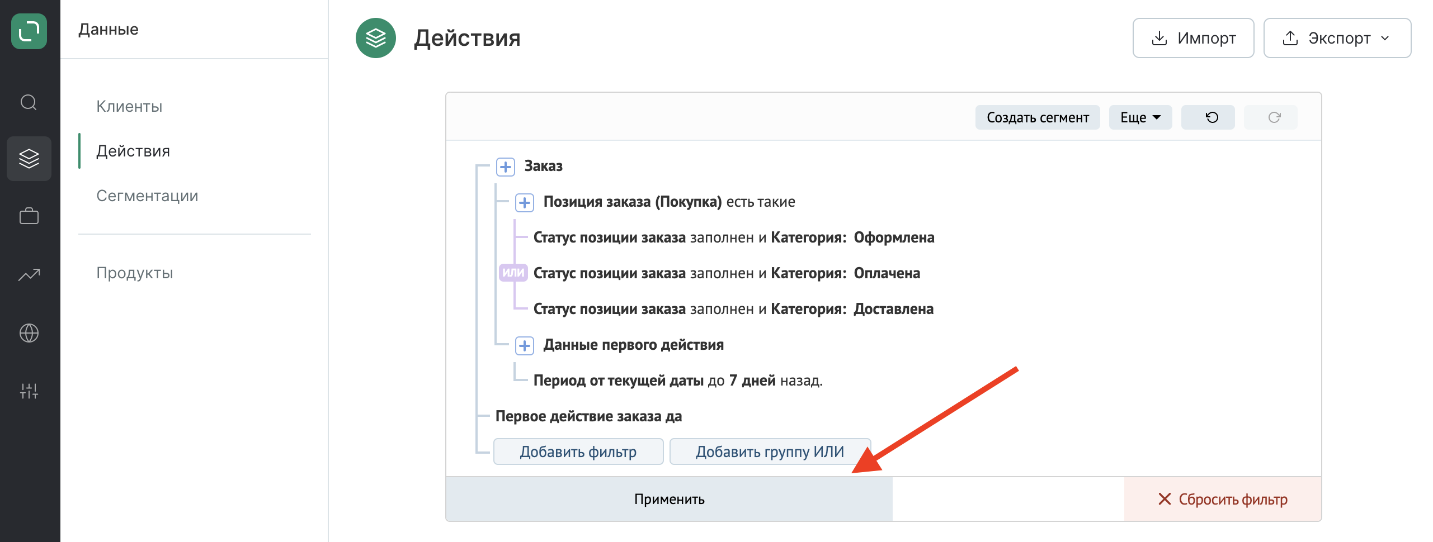The height and width of the screenshot is (542, 1433).
Task: Open the Еще dropdown
Action: coord(1140,117)
